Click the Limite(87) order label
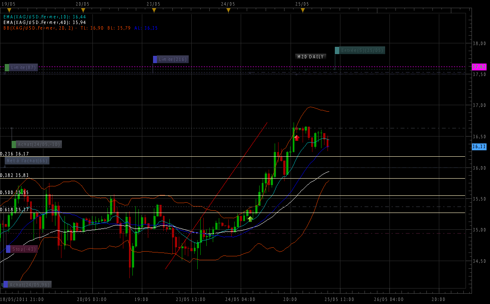Viewport: 490px width, 304px height. pos(21,67)
